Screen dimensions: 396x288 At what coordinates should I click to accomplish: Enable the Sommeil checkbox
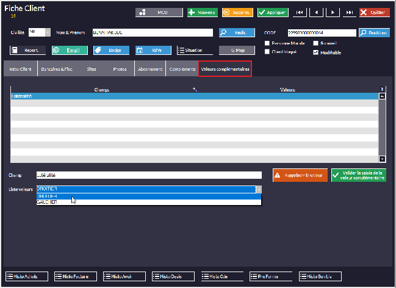pos(315,43)
